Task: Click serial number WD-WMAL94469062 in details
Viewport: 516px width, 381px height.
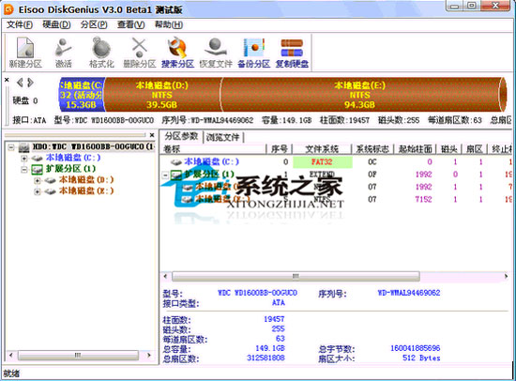Action: point(409,293)
